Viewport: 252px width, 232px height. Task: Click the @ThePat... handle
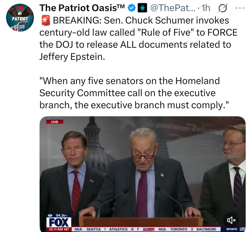173,8
